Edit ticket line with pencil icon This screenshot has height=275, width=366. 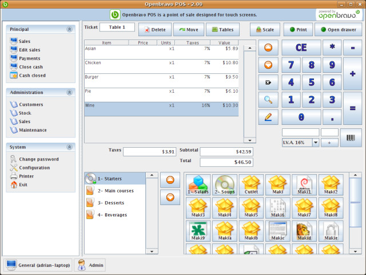click(268, 117)
